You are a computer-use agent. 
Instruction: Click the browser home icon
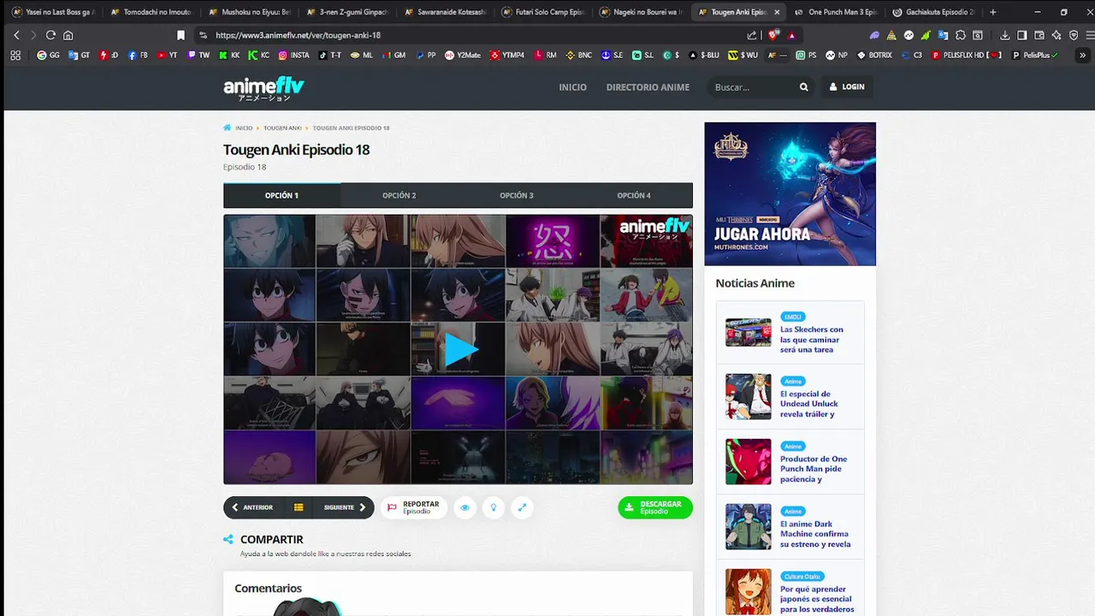click(68, 35)
